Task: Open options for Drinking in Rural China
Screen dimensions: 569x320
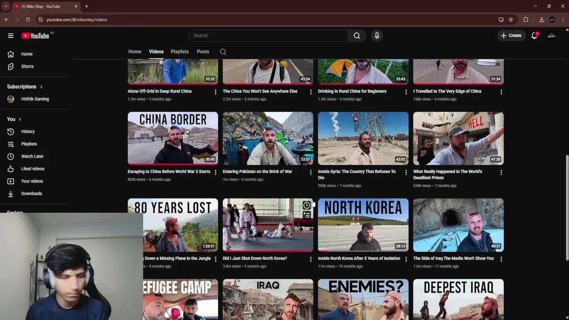Action: 406,92
